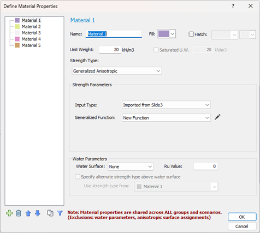Click the Cancel button
The width and height of the screenshot is (260, 233).
(x=242, y=226)
